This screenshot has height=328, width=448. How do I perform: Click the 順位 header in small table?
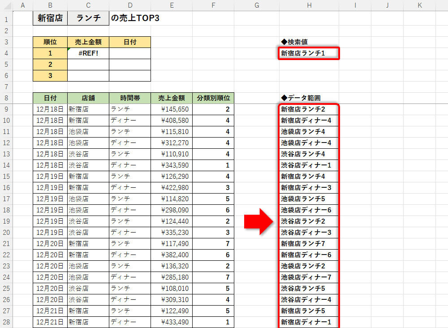click(50, 42)
